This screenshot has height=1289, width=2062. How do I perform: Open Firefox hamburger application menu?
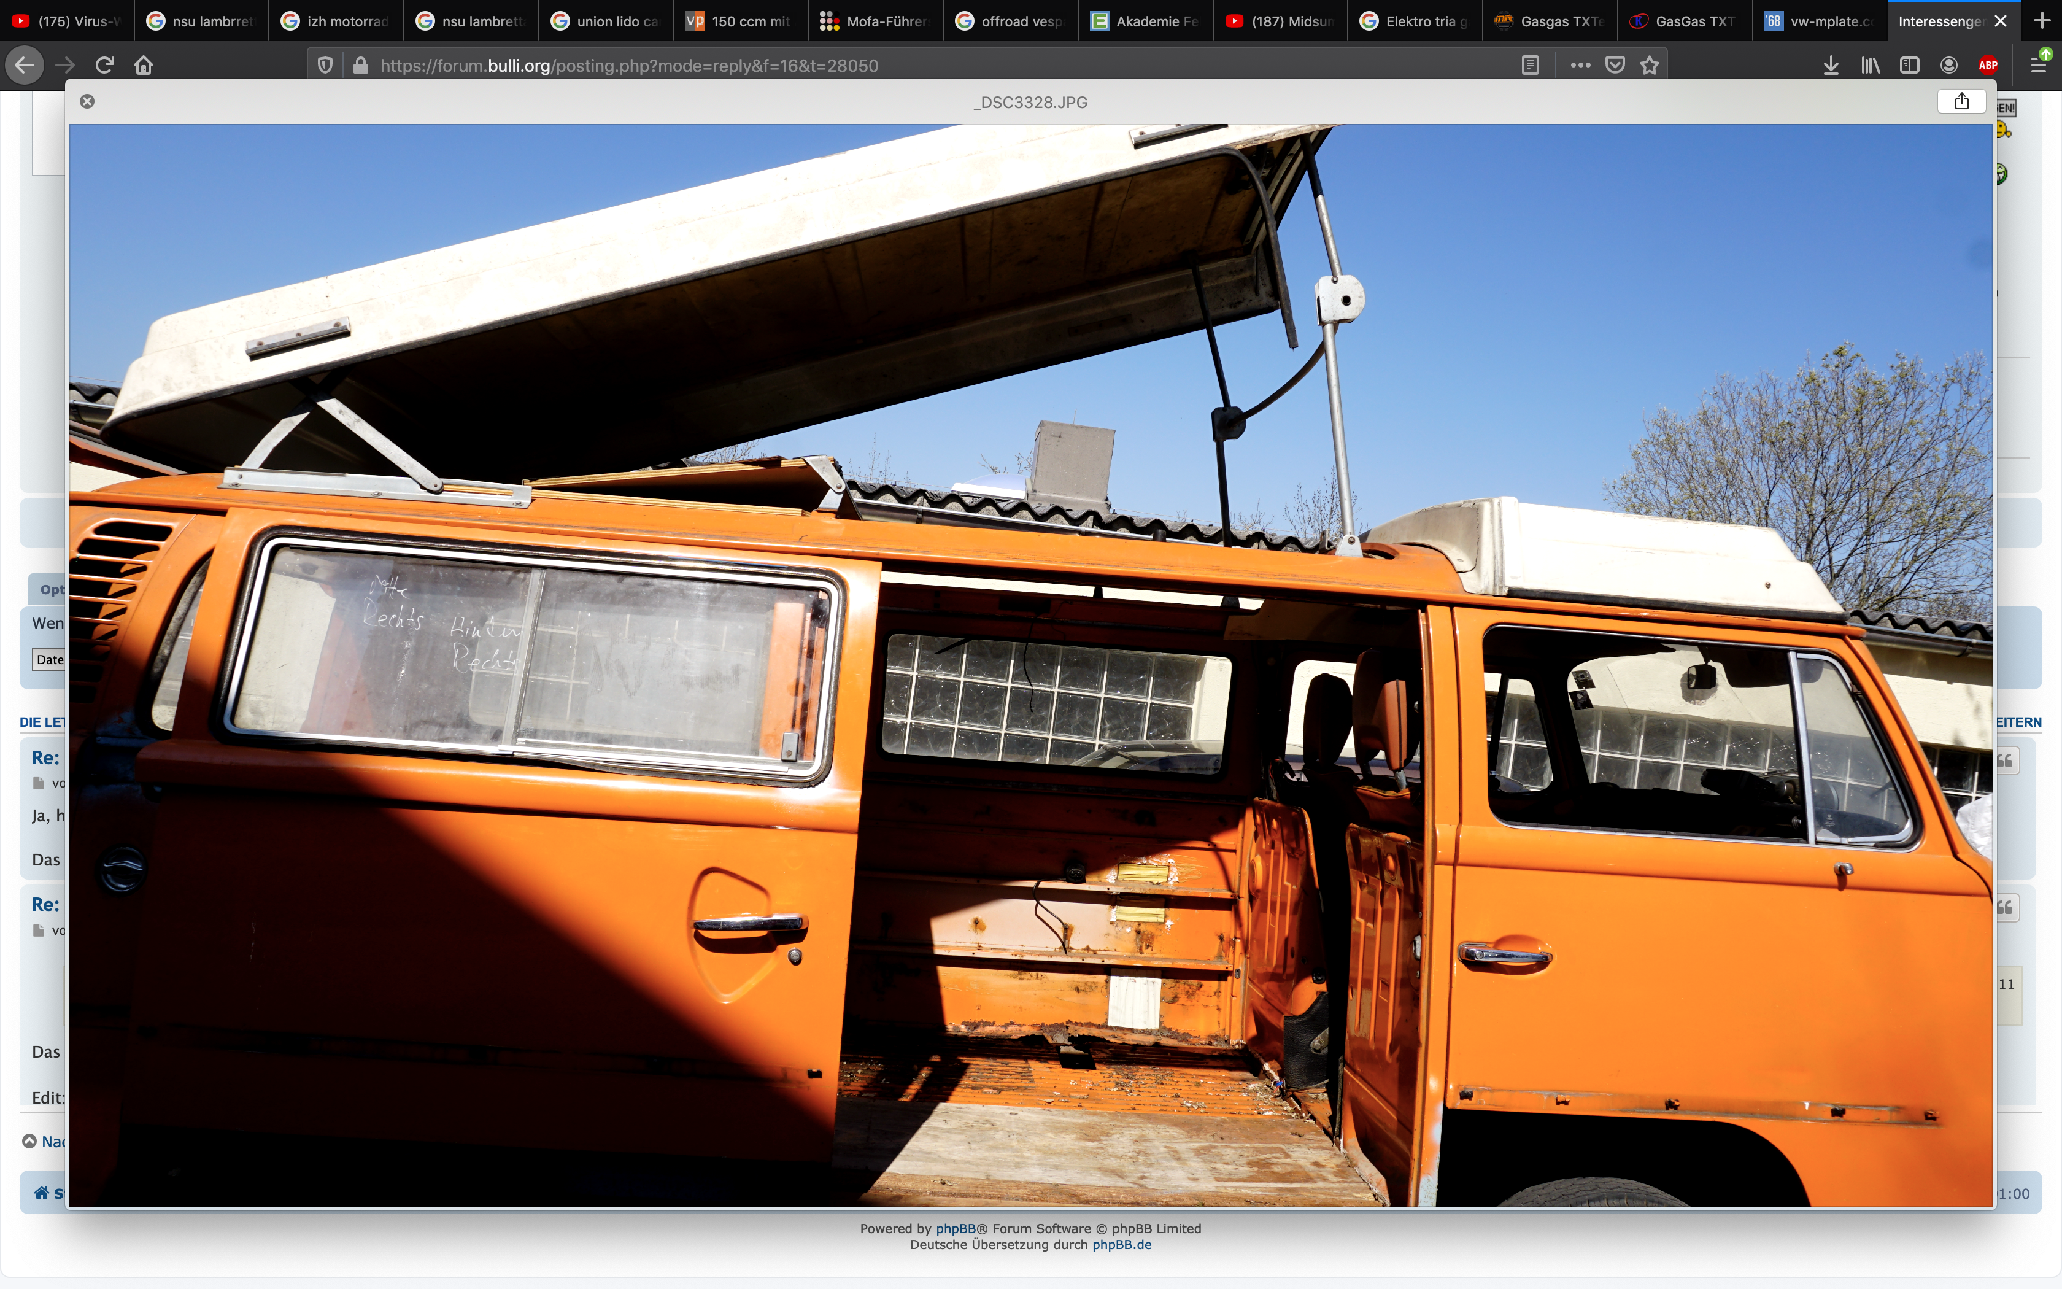pos(2038,65)
